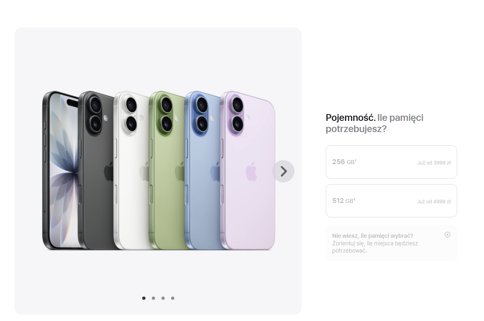This screenshot has height=321, width=484.
Task: Select the 'Już od 4999 zł' price option
Action: pyautogui.click(x=434, y=202)
